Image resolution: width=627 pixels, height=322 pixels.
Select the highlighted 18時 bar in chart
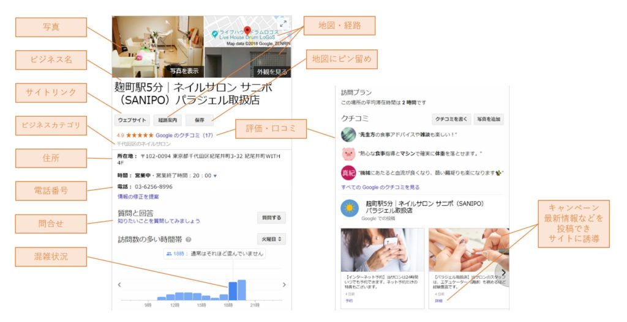tap(233, 291)
